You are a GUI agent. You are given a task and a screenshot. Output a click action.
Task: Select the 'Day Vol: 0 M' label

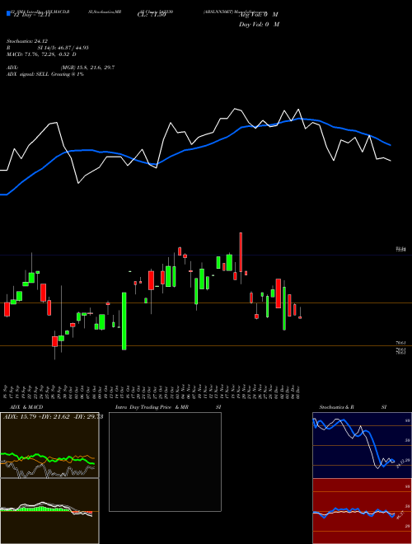point(259,25)
